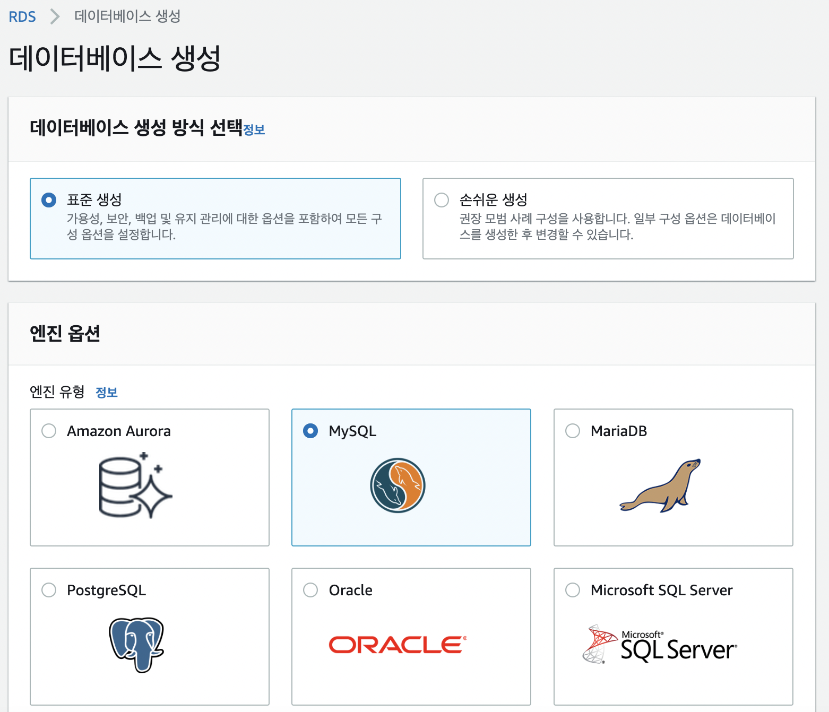Click the 데이터베이스 생성 page title
This screenshot has height=712, width=829.
115,58
